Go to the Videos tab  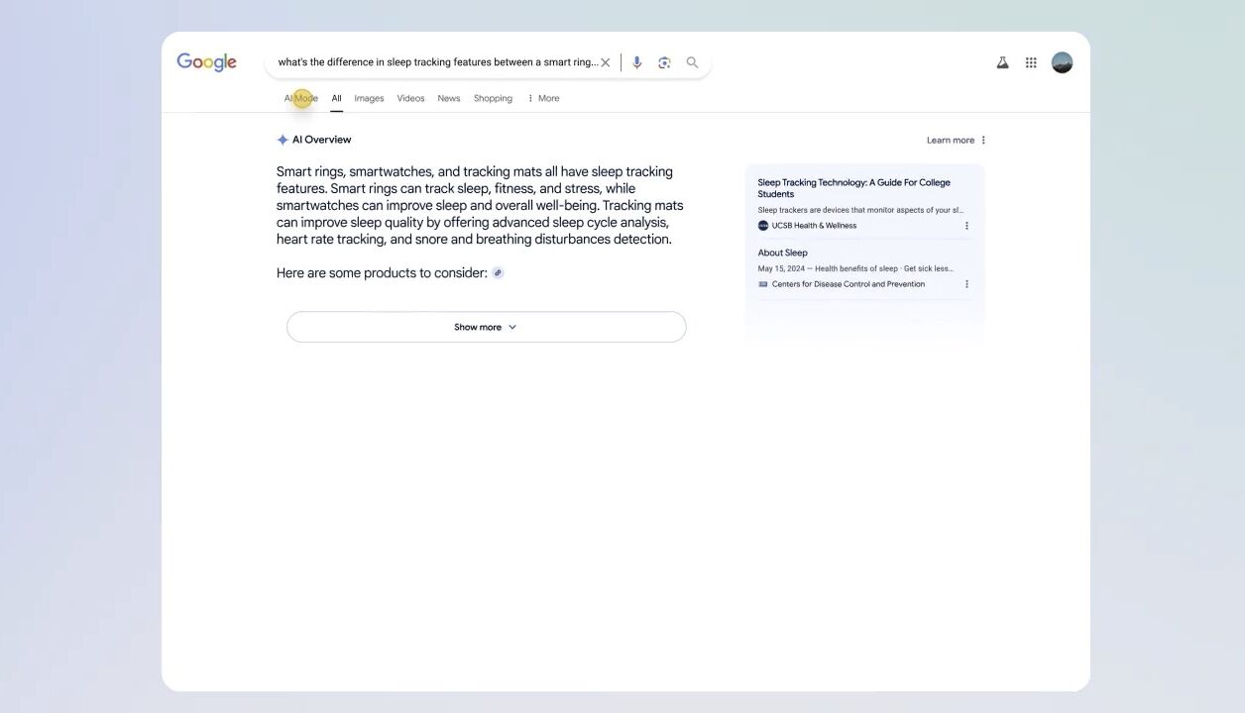click(410, 98)
